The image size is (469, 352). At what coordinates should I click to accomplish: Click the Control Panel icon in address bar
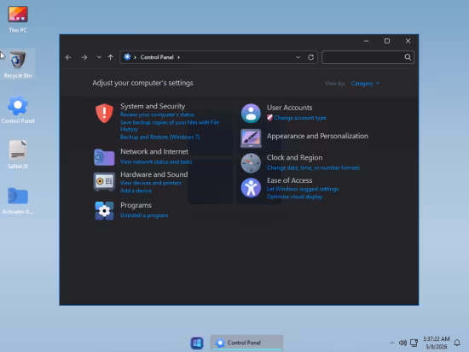point(127,57)
